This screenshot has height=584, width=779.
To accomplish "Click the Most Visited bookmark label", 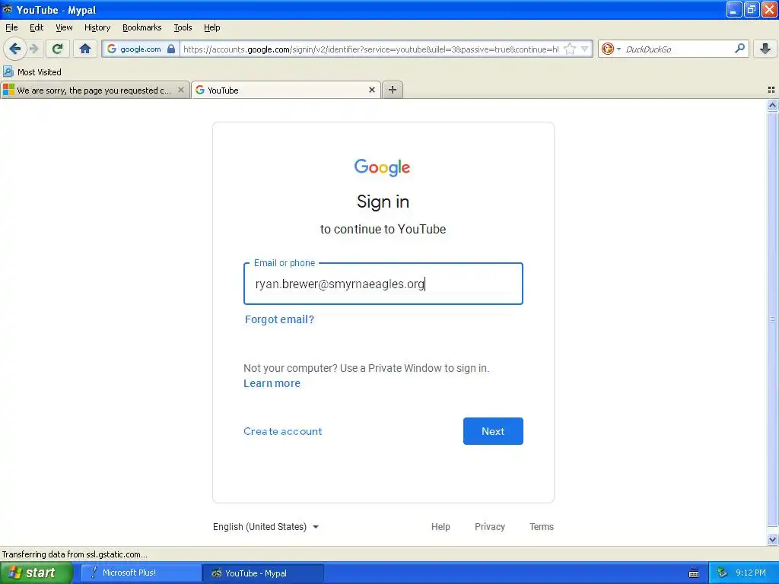I will pyautogui.click(x=40, y=72).
